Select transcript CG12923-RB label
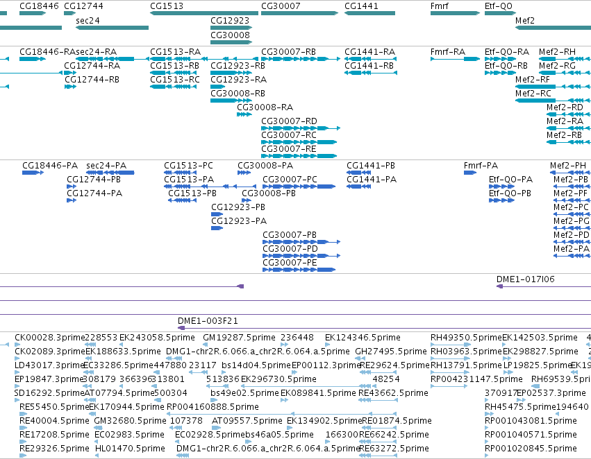This screenshot has height=459, width=591. 238,66
